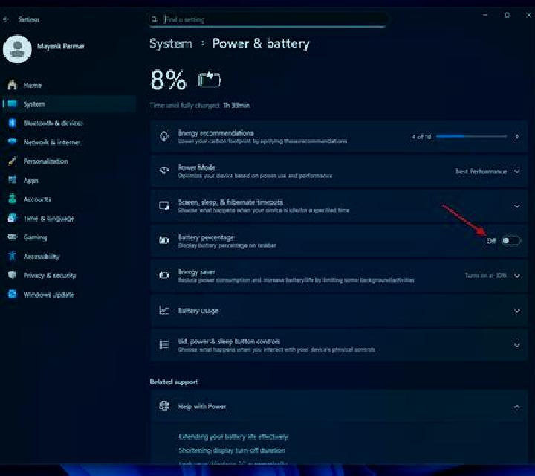Click the Home sidebar icon
The height and width of the screenshot is (476, 535).
point(13,85)
